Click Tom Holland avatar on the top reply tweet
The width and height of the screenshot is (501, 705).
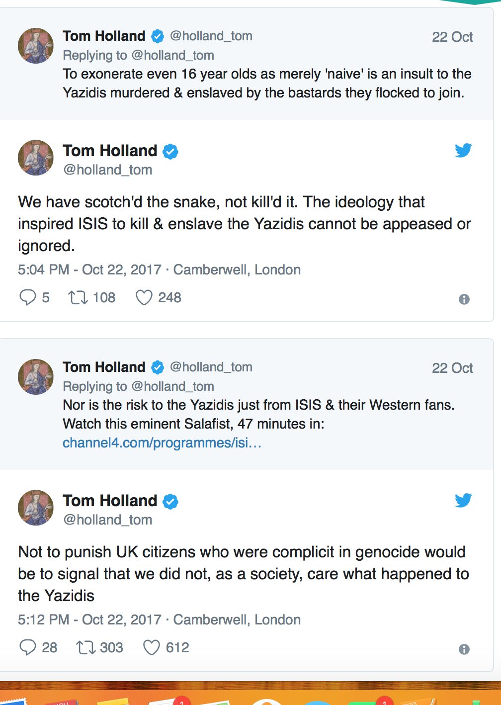tap(36, 46)
